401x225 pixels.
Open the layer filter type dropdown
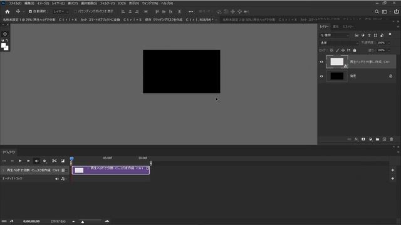(x=335, y=35)
